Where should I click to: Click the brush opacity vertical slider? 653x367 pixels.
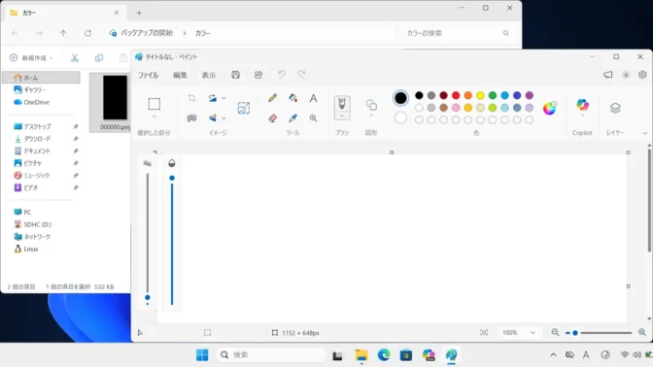point(172,241)
